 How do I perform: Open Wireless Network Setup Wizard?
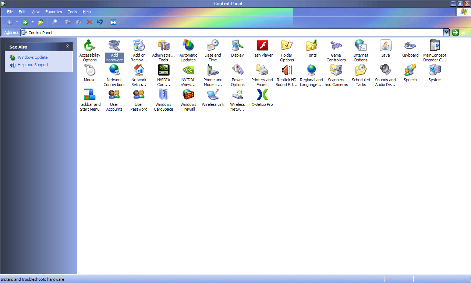point(237,100)
